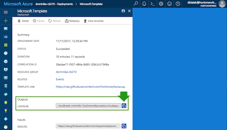Select the Succeeded status text
The image size is (227, 130).
tap(63, 49)
